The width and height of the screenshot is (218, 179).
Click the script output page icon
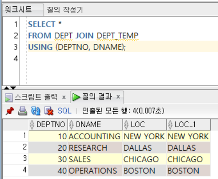pos(9,98)
